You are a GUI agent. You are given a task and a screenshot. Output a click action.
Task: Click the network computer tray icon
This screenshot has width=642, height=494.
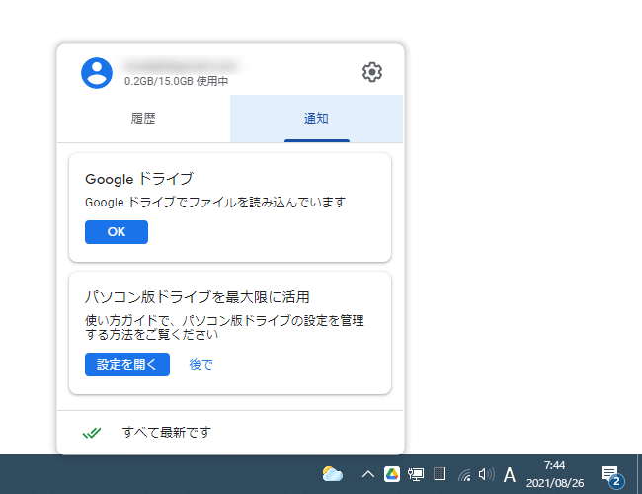click(416, 475)
